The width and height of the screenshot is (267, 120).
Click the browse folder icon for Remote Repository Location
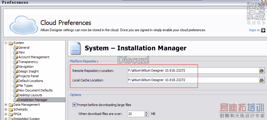262,71
